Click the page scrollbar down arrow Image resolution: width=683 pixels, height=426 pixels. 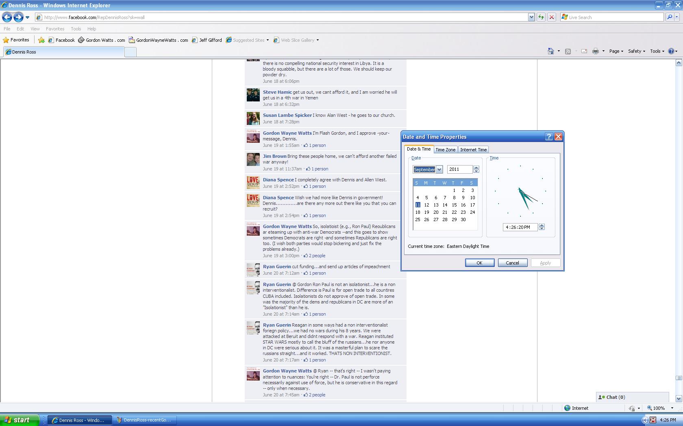coord(679,398)
